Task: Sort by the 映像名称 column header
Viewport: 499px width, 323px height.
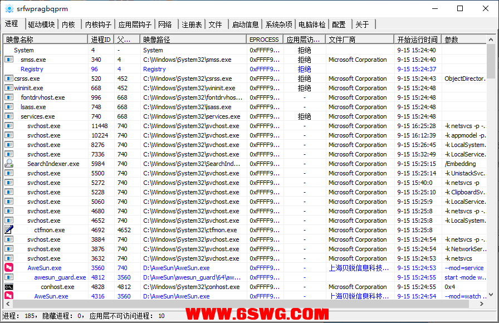Action: [46, 40]
